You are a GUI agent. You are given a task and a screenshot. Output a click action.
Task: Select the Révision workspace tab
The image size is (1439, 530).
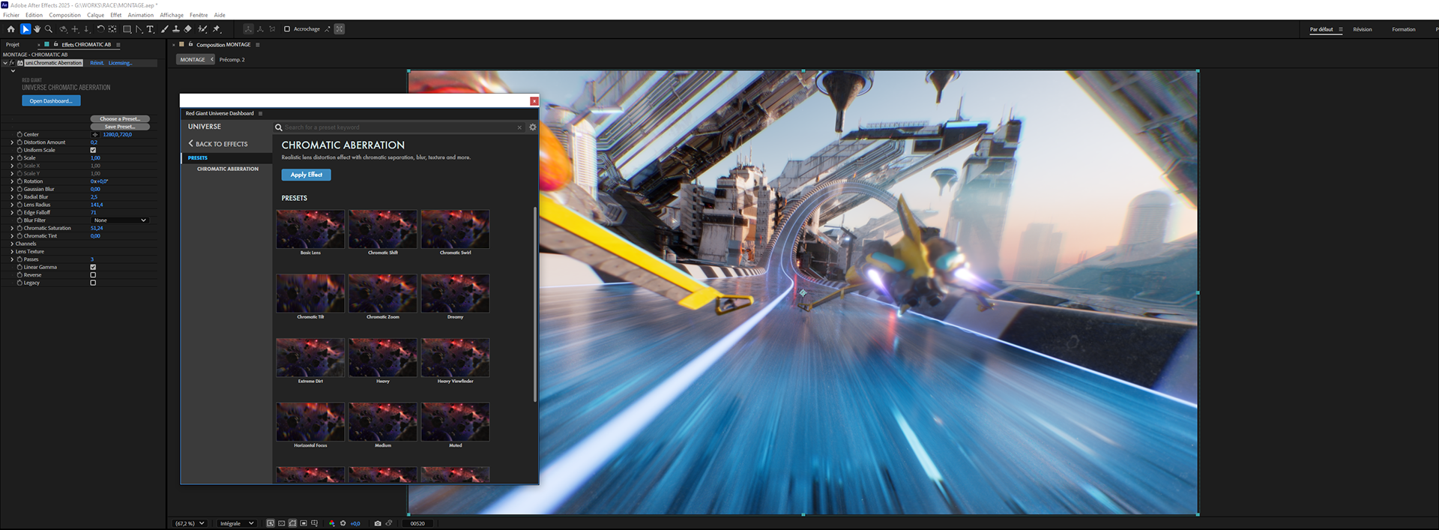click(1363, 29)
